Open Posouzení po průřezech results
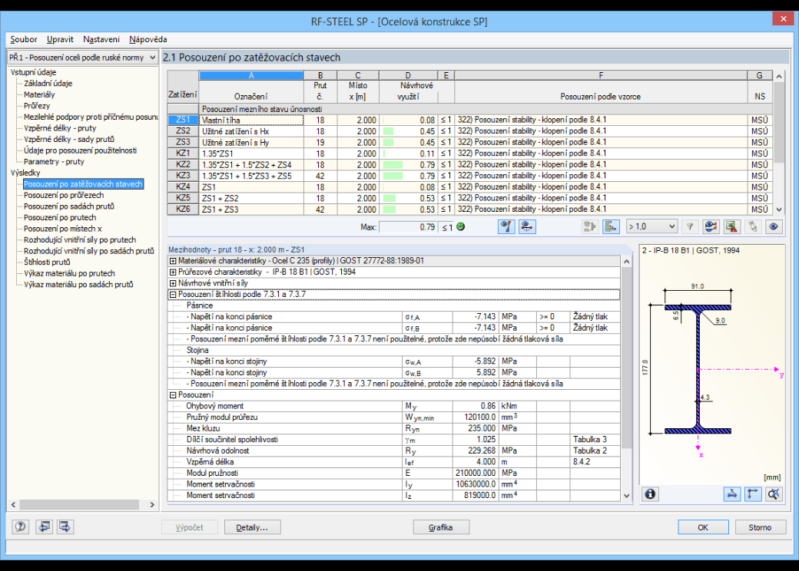 tap(64, 196)
